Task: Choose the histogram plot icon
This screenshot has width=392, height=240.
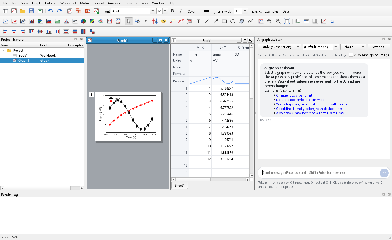Action: (x=66, y=21)
